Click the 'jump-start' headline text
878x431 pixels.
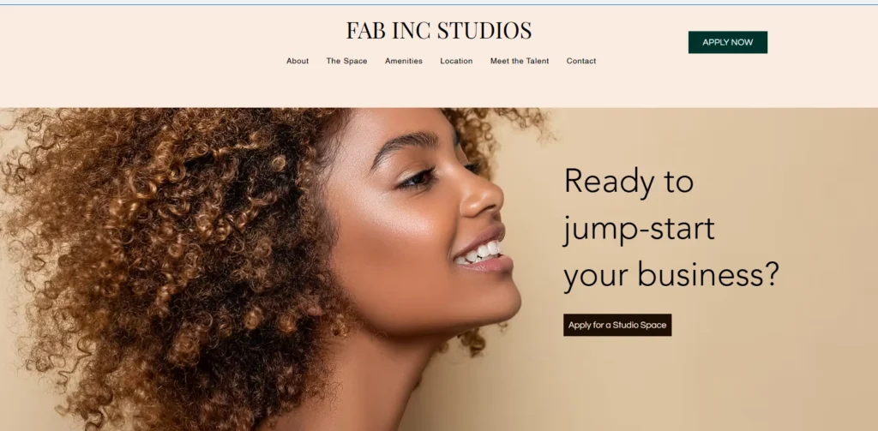point(639,230)
